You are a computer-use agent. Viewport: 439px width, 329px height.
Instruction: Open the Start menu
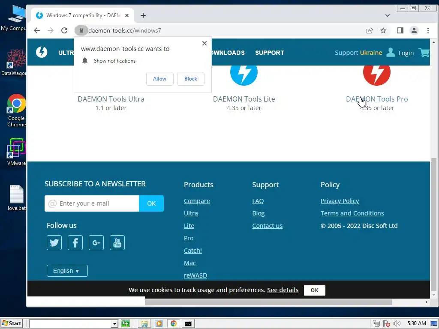point(11,323)
